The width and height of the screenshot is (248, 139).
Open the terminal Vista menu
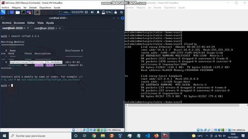point(40,23)
